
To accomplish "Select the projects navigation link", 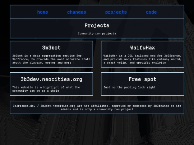I will [116, 12].
